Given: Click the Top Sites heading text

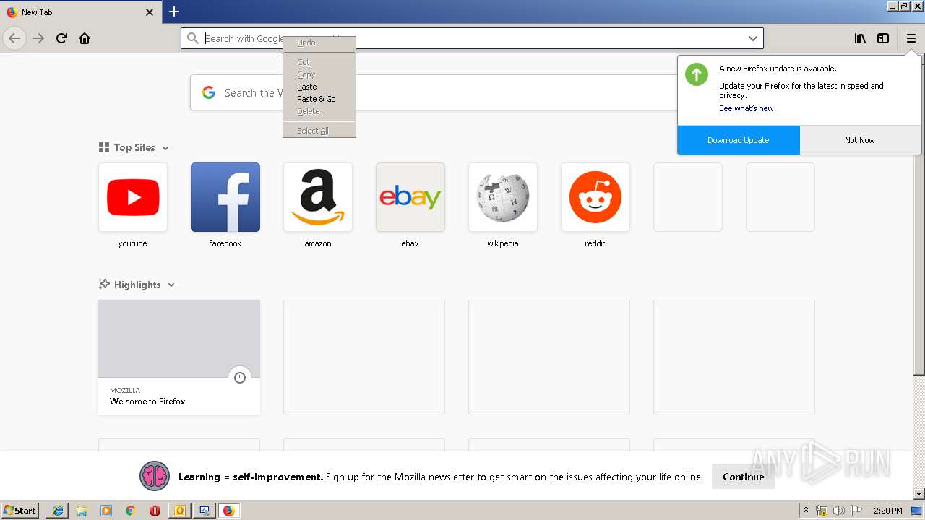Looking at the screenshot, I should [x=134, y=147].
